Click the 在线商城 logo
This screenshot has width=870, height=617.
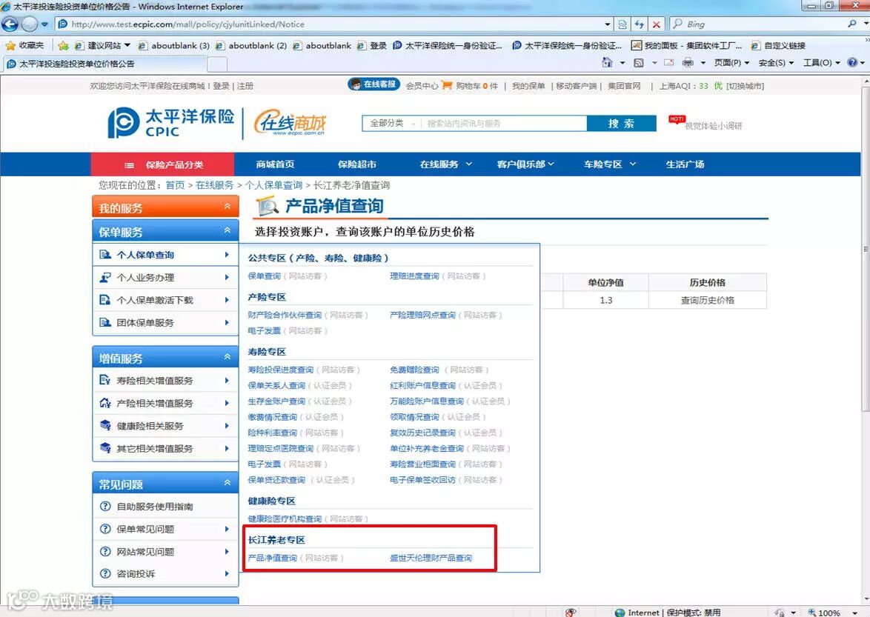coord(290,123)
